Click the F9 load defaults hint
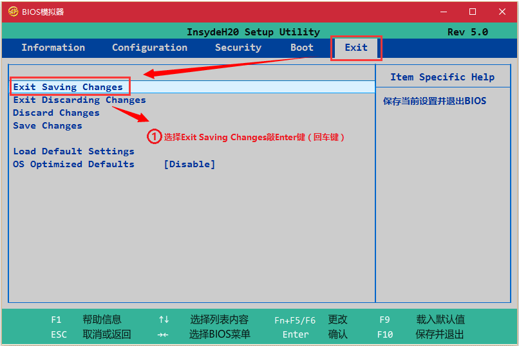 (x=384, y=320)
